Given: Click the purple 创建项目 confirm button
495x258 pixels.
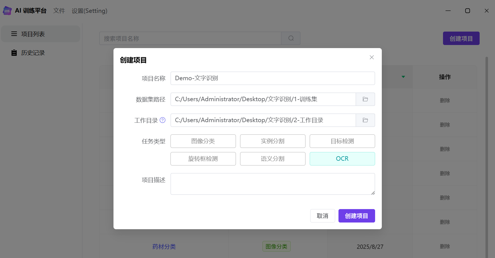Looking at the screenshot, I should tap(356, 216).
